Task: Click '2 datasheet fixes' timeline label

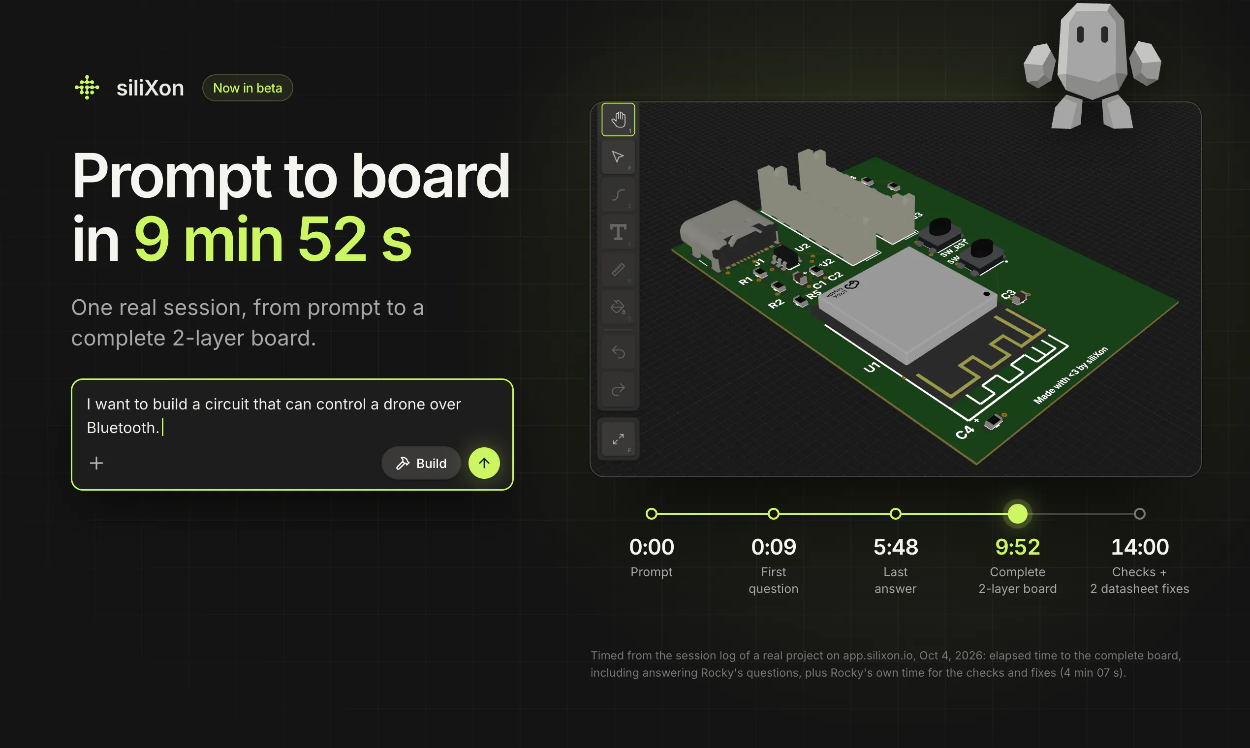Action: (1140, 589)
